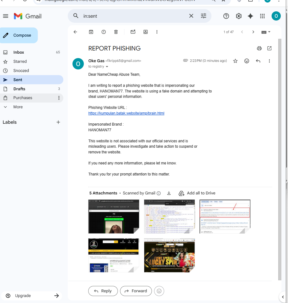Open the Support help icon

[x=226, y=16]
